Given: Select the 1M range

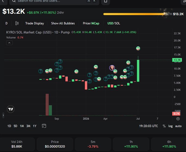Looking at the screenshot, I should click(22, 126).
